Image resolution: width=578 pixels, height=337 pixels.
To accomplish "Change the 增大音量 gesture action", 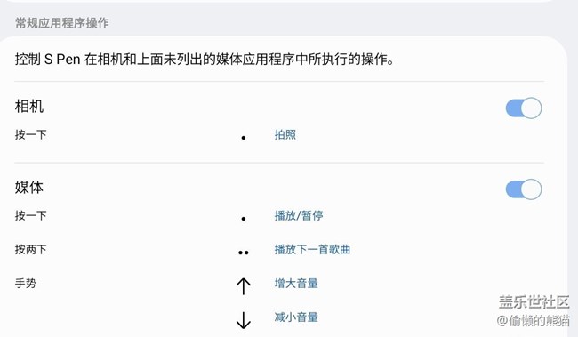I will (x=296, y=283).
